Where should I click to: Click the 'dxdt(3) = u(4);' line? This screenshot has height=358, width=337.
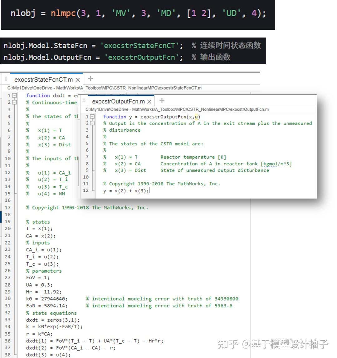coord(48,355)
